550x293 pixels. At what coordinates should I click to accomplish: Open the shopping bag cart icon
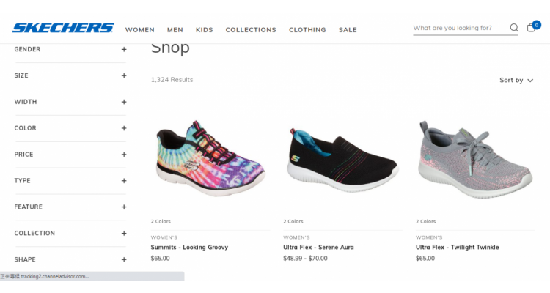[x=531, y=27]
